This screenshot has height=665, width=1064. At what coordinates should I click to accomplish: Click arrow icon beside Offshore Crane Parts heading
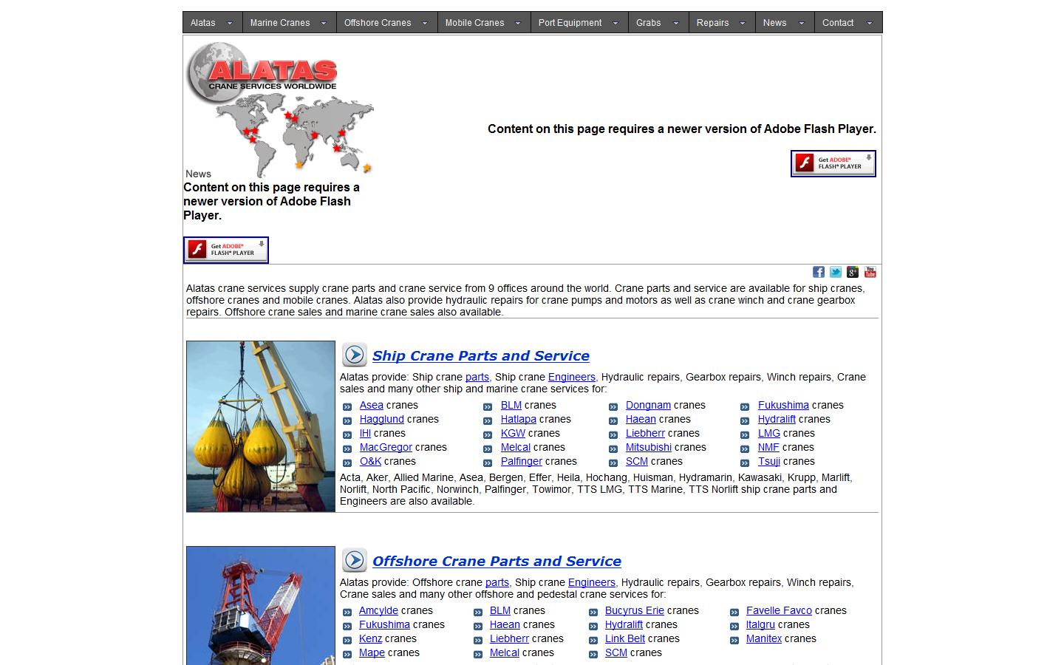pos(355,561)
